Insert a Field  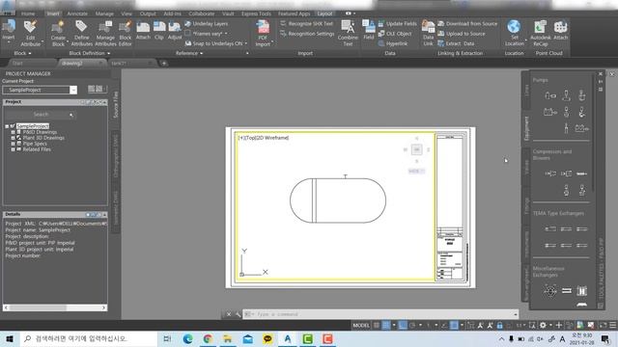[x=369, y=31]
